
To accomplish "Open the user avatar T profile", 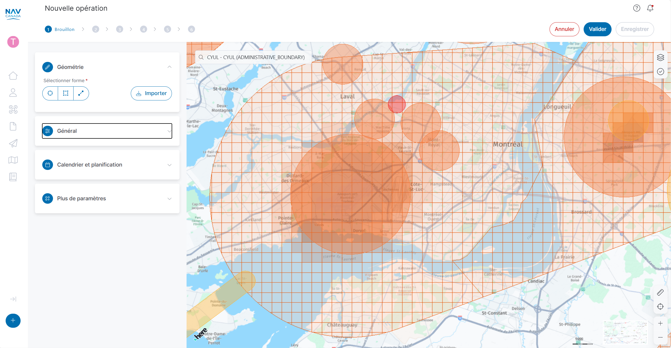I will tap(13, 42).
